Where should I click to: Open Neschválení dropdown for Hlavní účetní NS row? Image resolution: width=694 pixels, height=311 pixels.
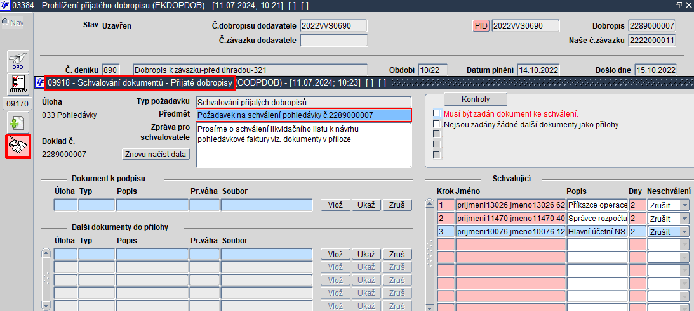coord(684,231)
